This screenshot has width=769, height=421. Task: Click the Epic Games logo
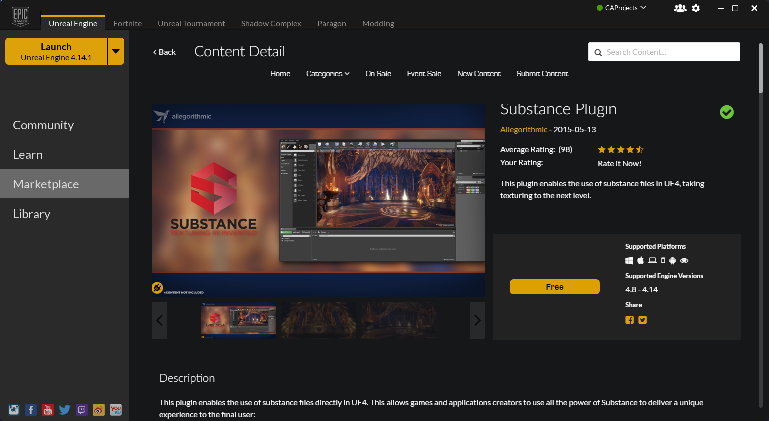(20, 16)
